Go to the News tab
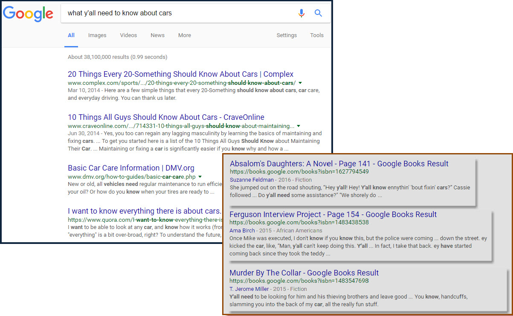Screen dimensions: 513x316 [157, 35]
